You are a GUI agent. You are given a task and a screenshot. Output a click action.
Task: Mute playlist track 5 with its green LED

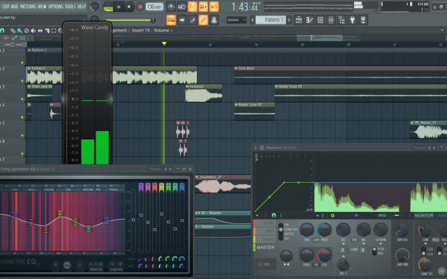click(22, 135)
